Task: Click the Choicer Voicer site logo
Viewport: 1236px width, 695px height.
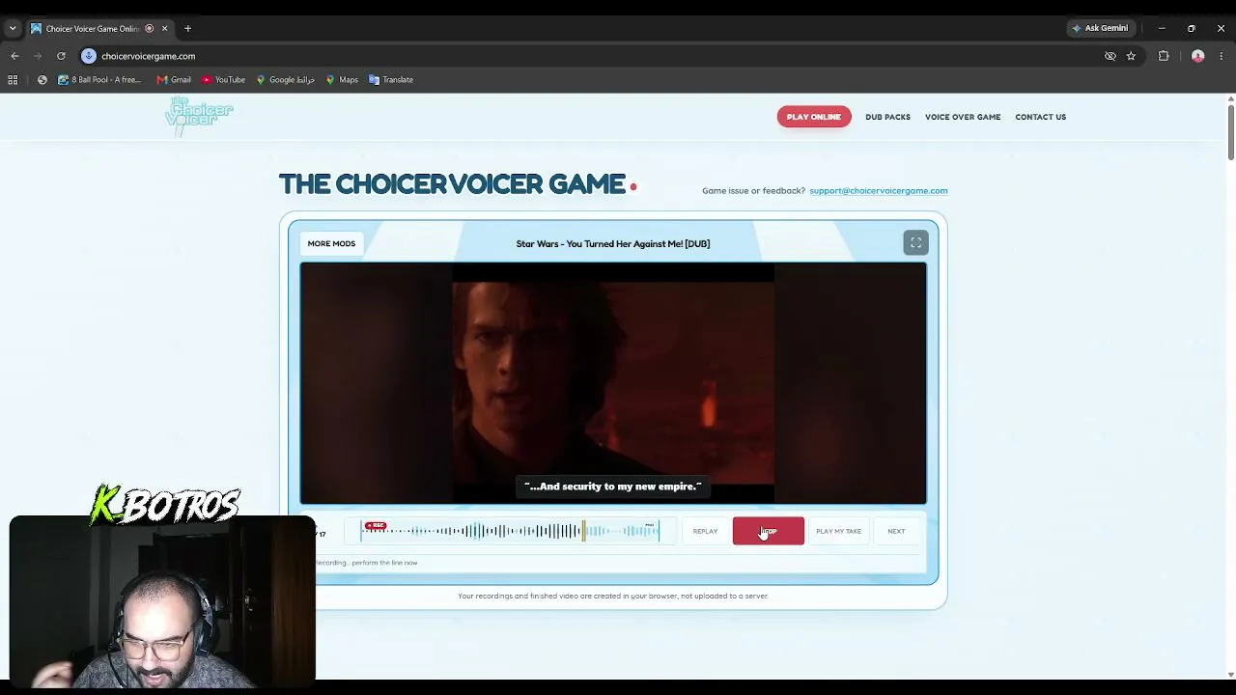Action: point(199,116)
